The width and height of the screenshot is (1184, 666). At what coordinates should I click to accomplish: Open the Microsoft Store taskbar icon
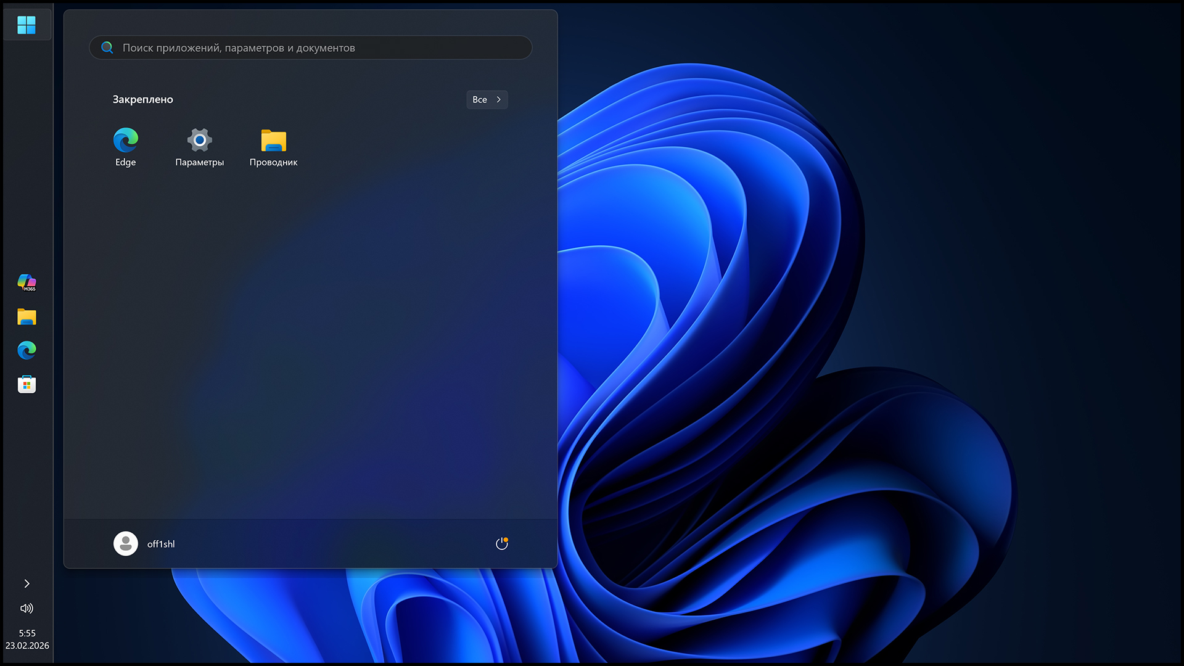[27, 384]
